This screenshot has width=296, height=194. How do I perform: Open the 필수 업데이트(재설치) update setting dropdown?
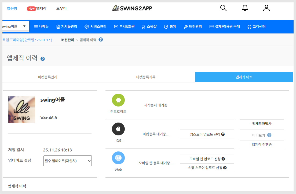(x=67, y=161)
